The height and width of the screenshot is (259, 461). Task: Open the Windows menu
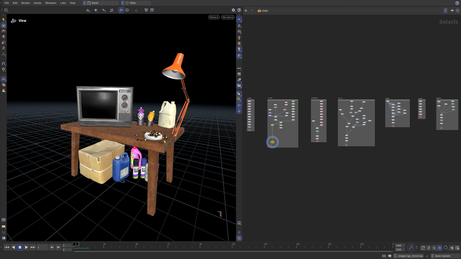pos(51,3)
